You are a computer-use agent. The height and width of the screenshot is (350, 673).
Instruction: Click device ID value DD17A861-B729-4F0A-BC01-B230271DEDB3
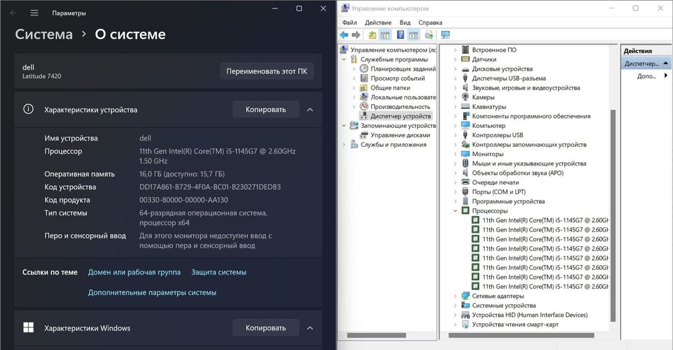pos(210,187)
